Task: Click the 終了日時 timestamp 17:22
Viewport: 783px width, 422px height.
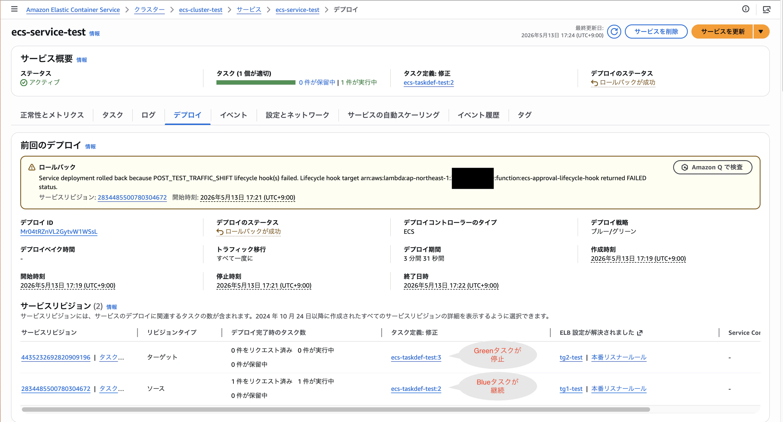Action: 451,285
